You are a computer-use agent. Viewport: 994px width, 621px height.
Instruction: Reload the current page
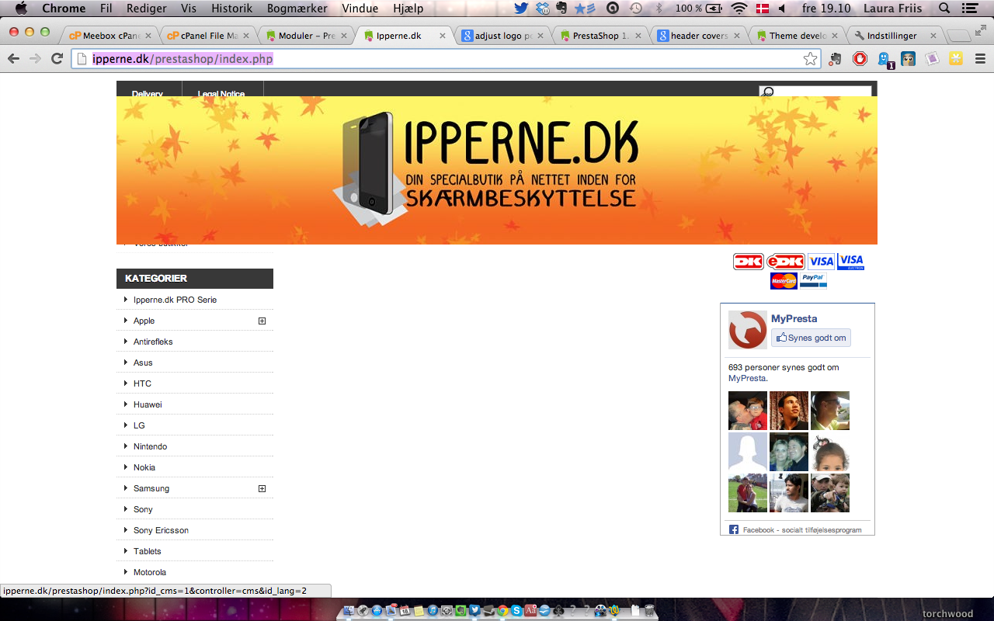click(57, 59)
